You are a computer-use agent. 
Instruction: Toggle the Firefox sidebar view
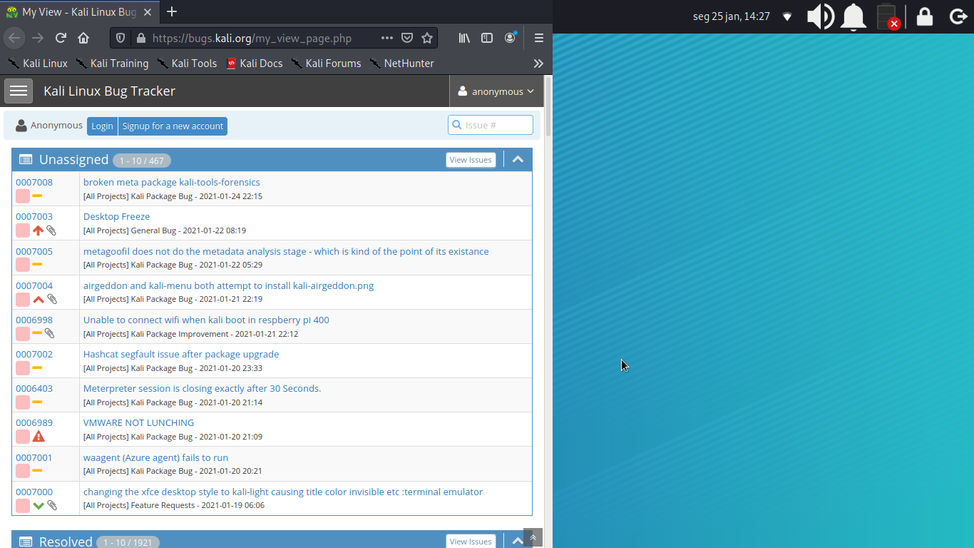[x=487, y=38]
